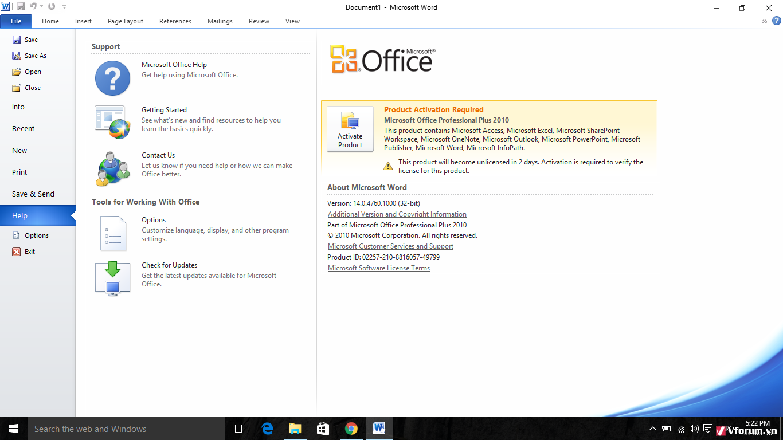Click the Windows Start button
The image size is (783, 440).
14,429
